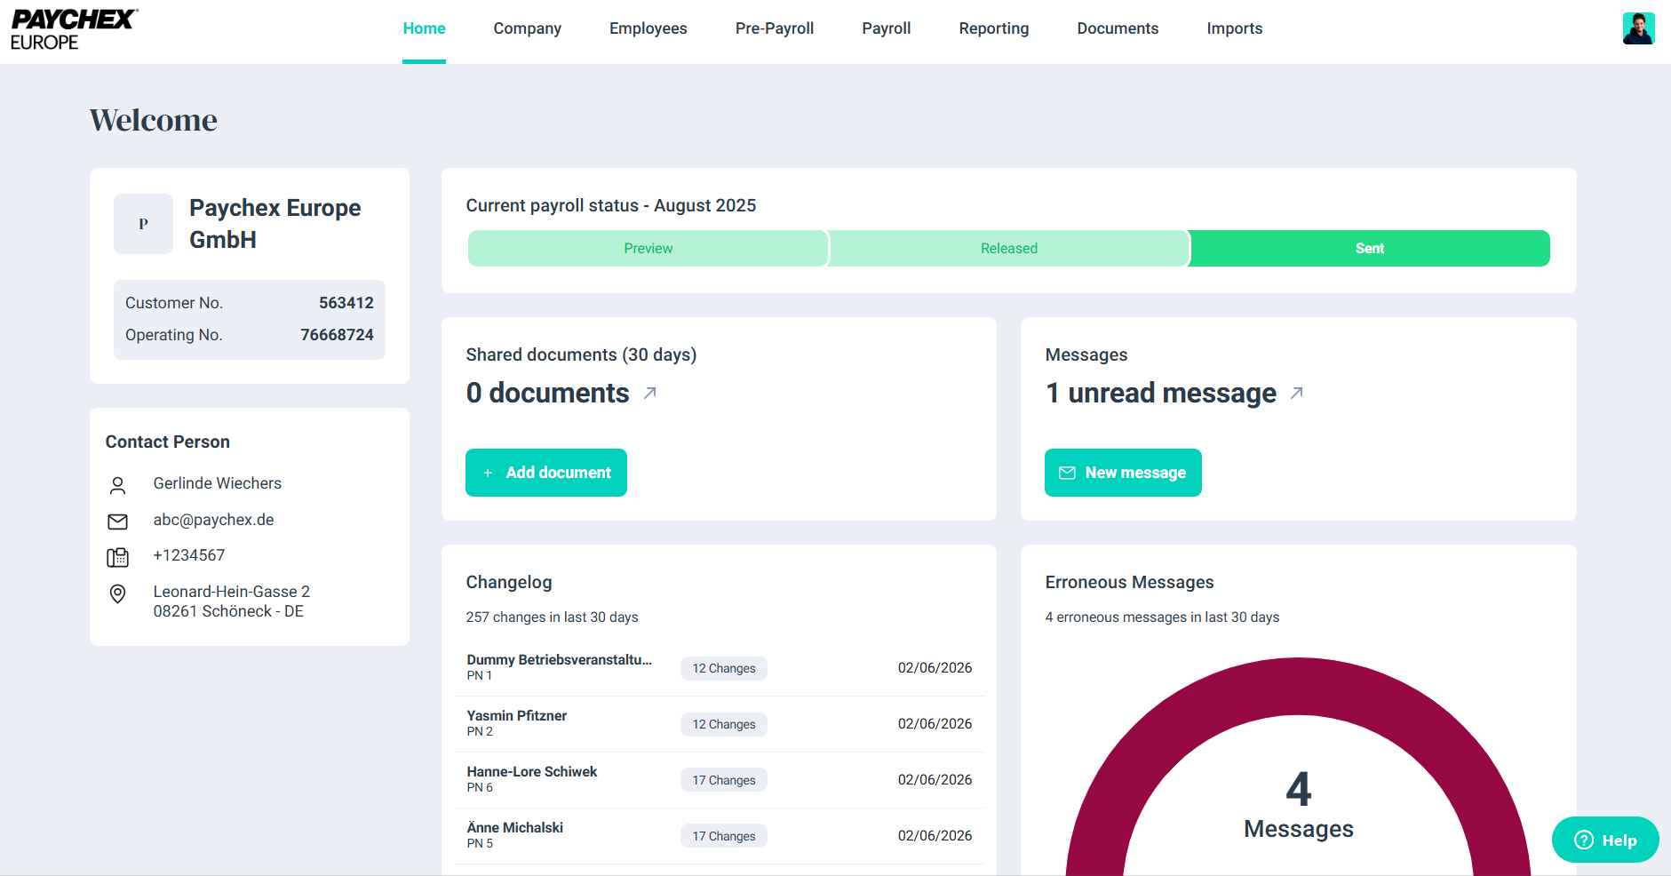
Task: Open shared documents arrow icon
Action: tap(650, 393)
